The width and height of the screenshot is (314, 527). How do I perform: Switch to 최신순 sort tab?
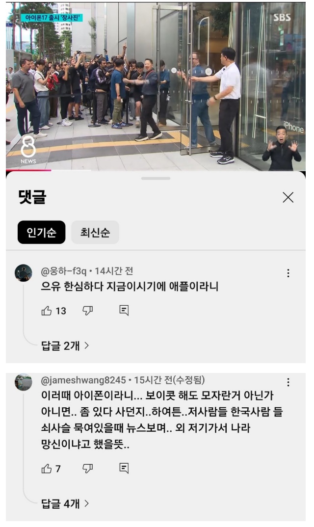(x=95, y=232)
